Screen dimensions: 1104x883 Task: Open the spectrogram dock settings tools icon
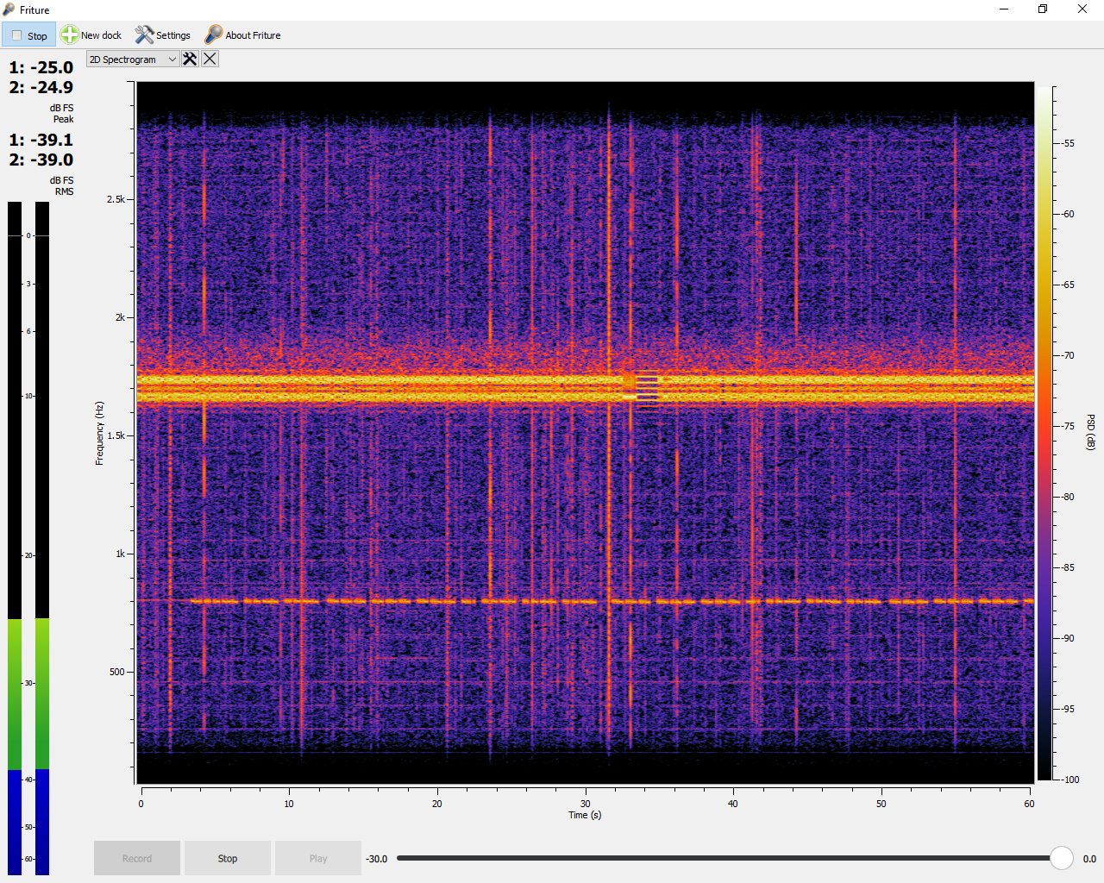pyautogui.click(x=190, y=59)
